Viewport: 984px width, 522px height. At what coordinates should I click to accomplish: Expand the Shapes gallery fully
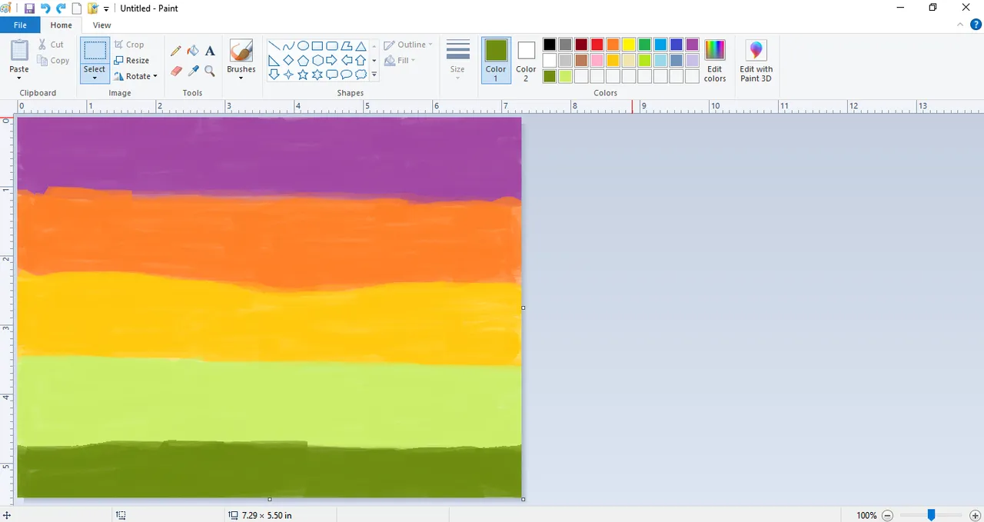tap(374, 75)
